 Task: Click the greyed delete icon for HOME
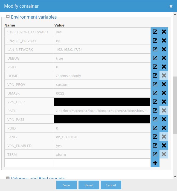point(164,75)
